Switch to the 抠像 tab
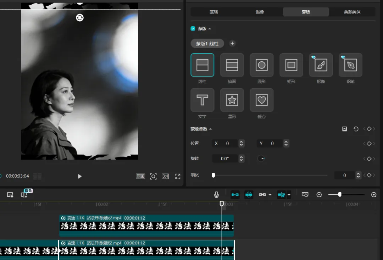 click(260, 12)
